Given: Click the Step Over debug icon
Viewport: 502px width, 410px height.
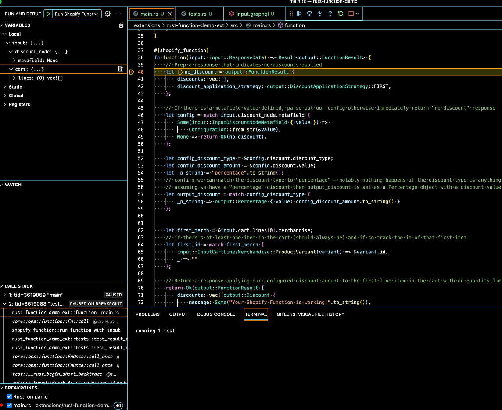Looking at the screenshot, I should coord(309,14).
